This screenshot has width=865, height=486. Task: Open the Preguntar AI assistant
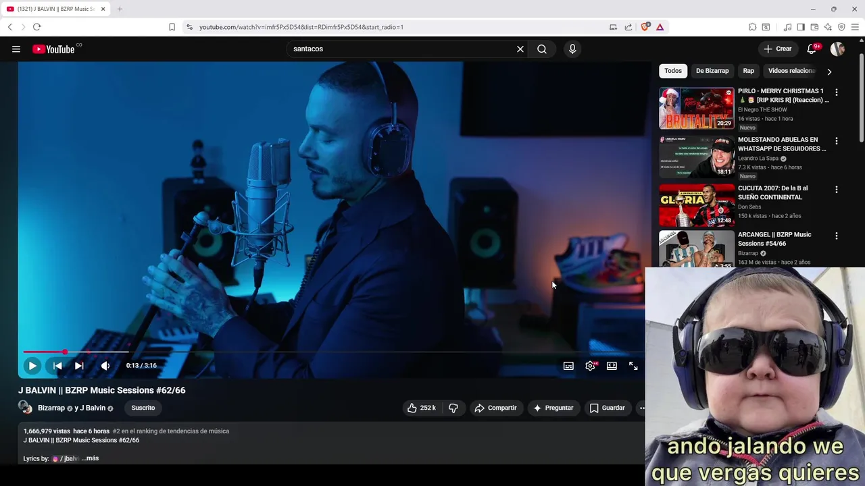click(553, 408)
